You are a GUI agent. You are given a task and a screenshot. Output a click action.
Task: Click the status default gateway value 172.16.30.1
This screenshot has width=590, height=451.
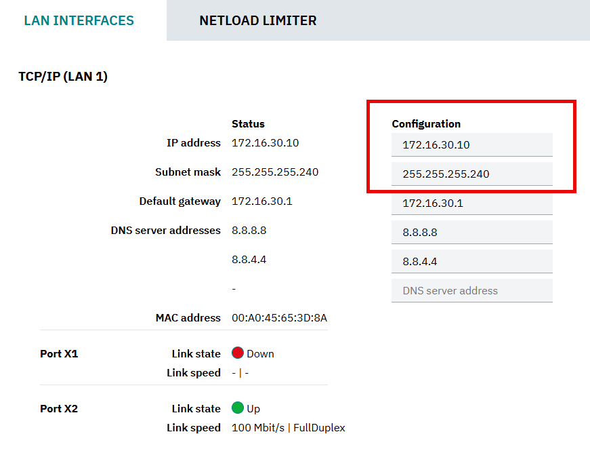262,201
